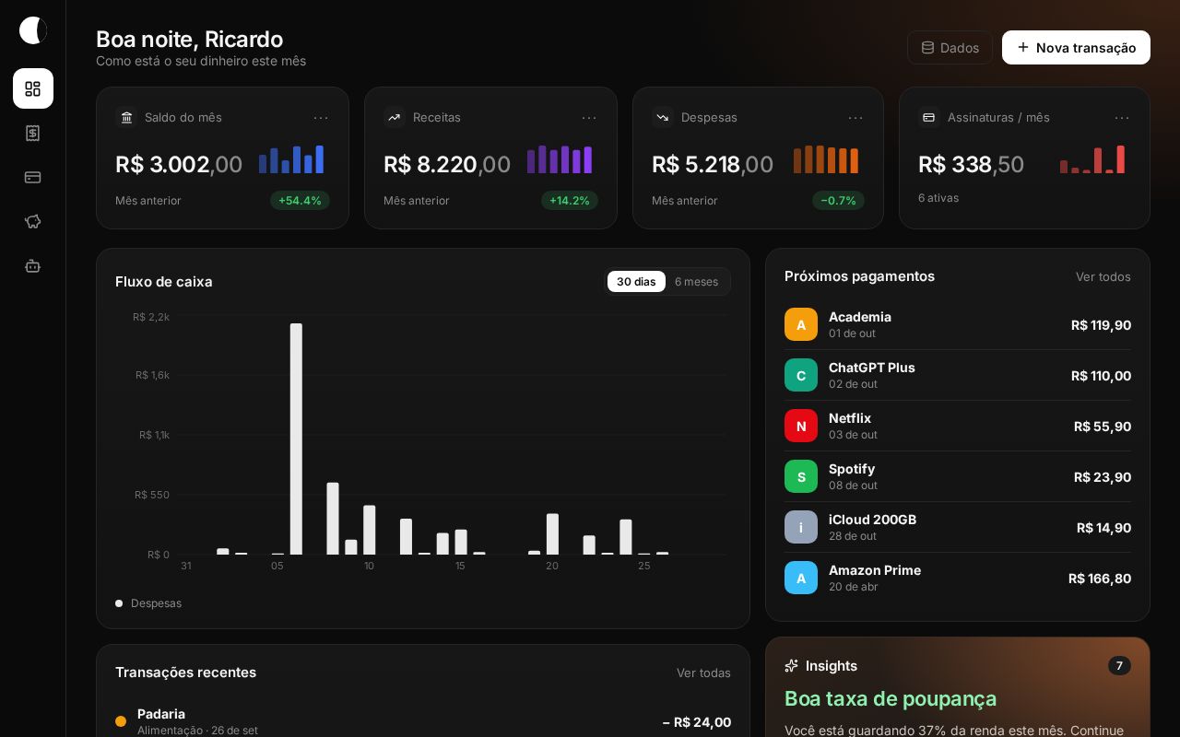This screenshot has width=1180, height=737.
Task: Open the Assinaturas card options menu
Action: [x=1122, y=117]
